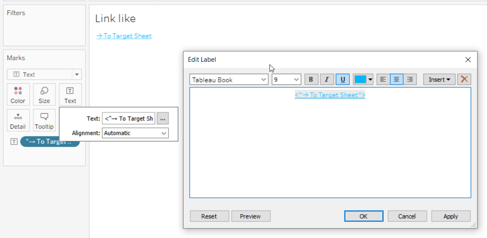Close the Edit Label dialog

point(468,60)
